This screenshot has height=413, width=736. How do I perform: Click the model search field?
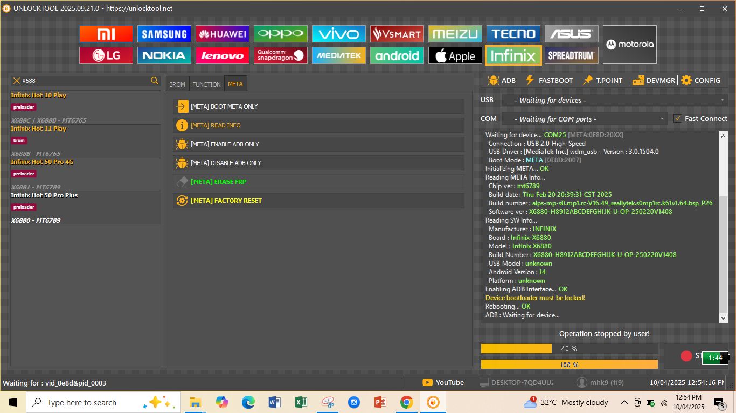pyautogui.click(x=85, y=81)
